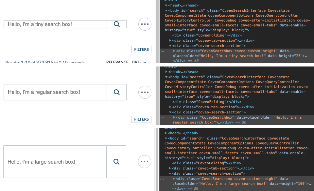Screen dimensions: 314x191
Task: Collapse the body node in the bottom DevTools panel
Action: coord(166,138)
